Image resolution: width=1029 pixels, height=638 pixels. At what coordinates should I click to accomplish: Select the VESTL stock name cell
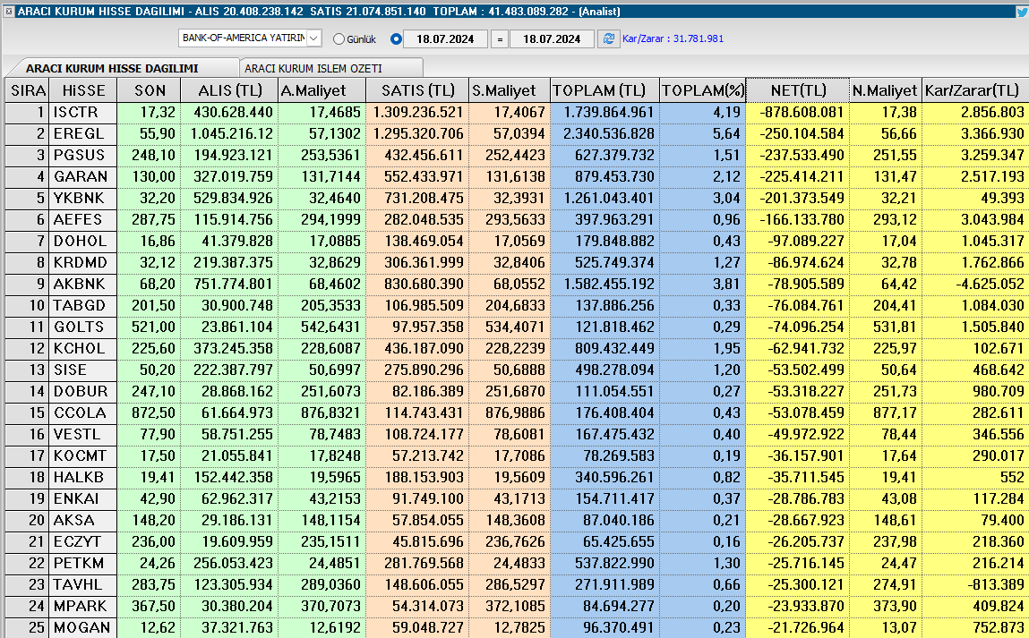[83, 435]
